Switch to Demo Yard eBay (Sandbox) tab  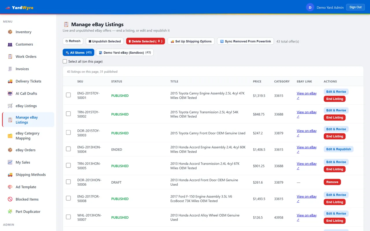[125, 53]
